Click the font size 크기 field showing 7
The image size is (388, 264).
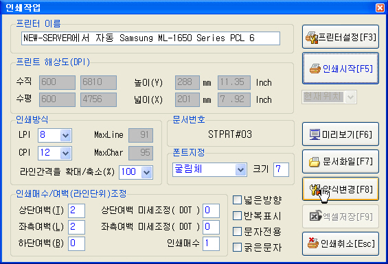point(281,169)
